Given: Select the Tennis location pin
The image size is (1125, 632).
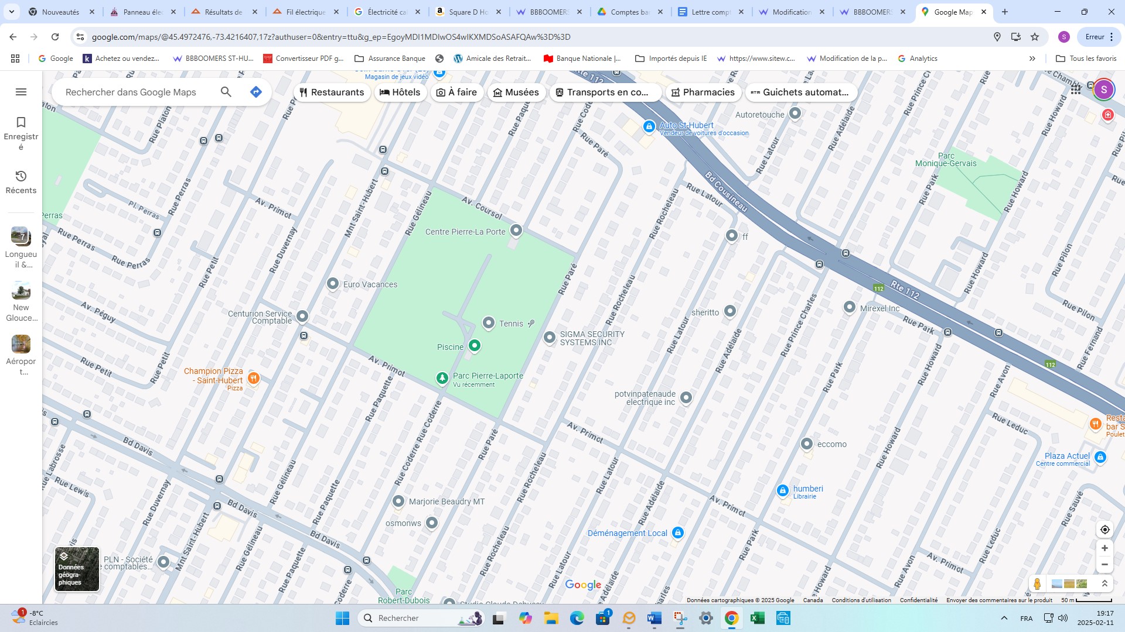Looking at the screenshot, I should pyautogui.click(x=489, y=322).
